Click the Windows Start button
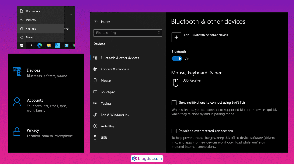Screen dimensions: 294x165 click(x=21, y=45)
